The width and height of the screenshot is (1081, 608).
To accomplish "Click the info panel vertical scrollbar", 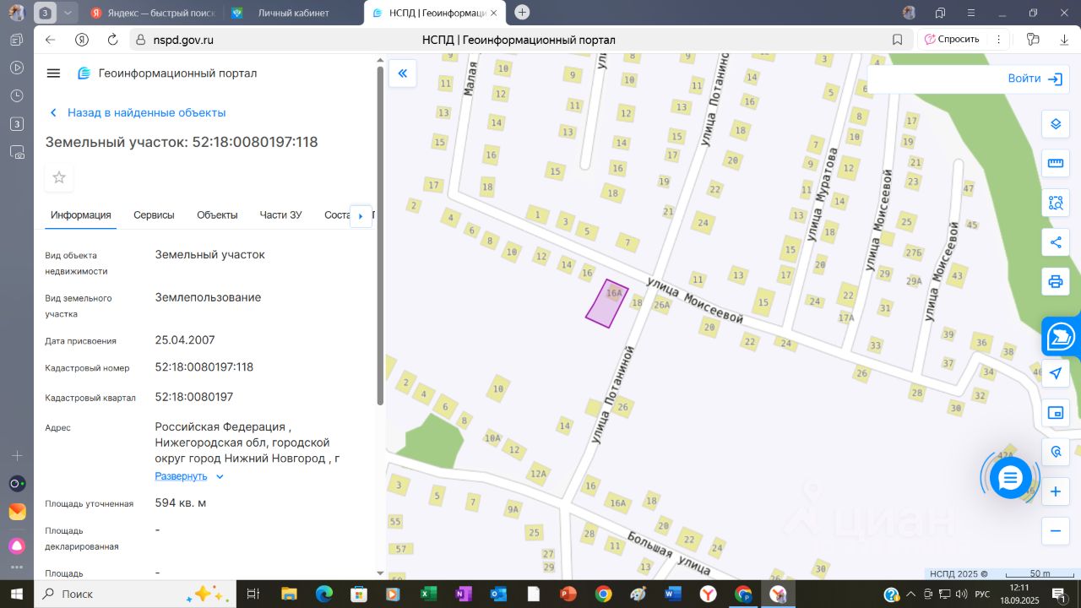I will click(x=379, y=236).
